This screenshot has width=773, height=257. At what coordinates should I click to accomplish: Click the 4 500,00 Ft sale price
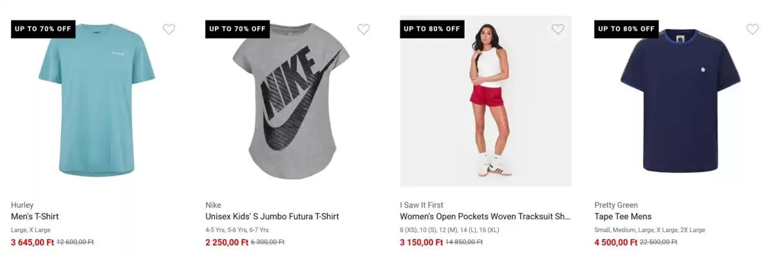[x=616, y=242]
